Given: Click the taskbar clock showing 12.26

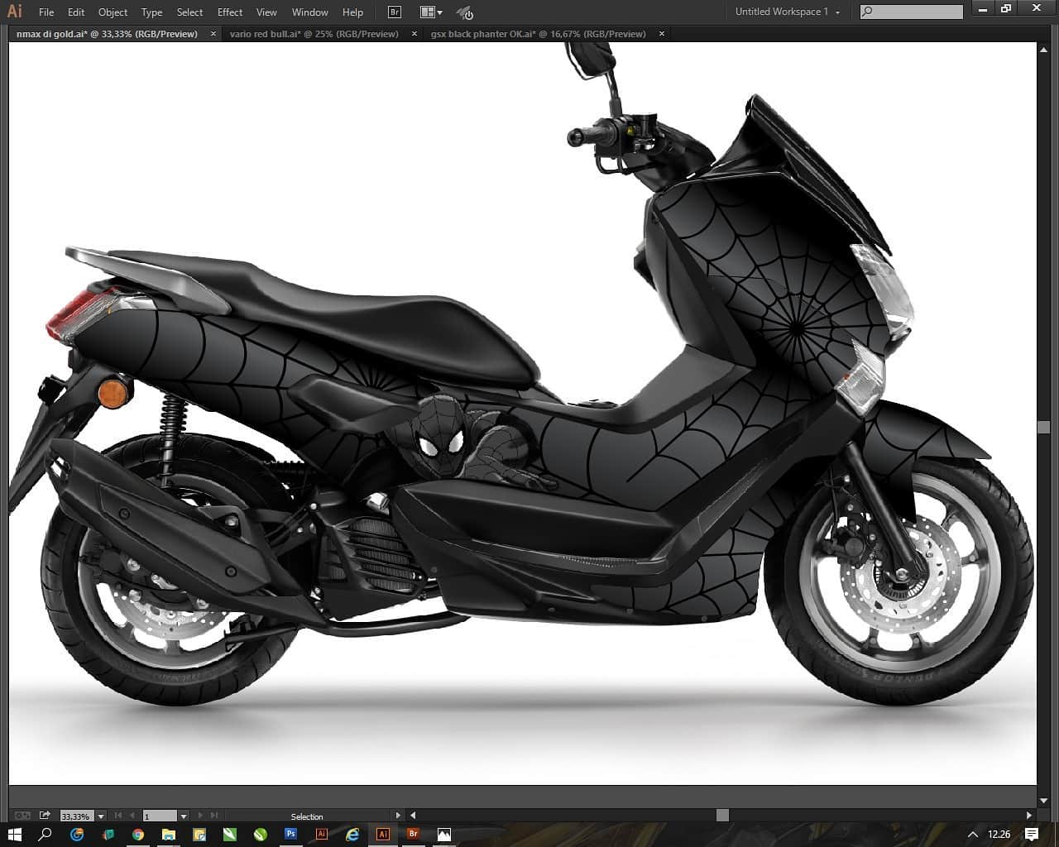Looking at the screenshot, I should point(999,835).
